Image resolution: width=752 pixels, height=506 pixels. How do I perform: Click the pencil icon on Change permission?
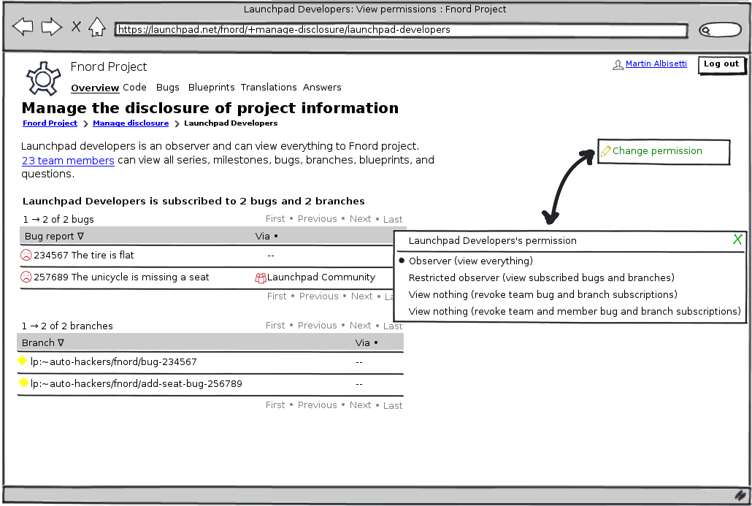[605, 151]
